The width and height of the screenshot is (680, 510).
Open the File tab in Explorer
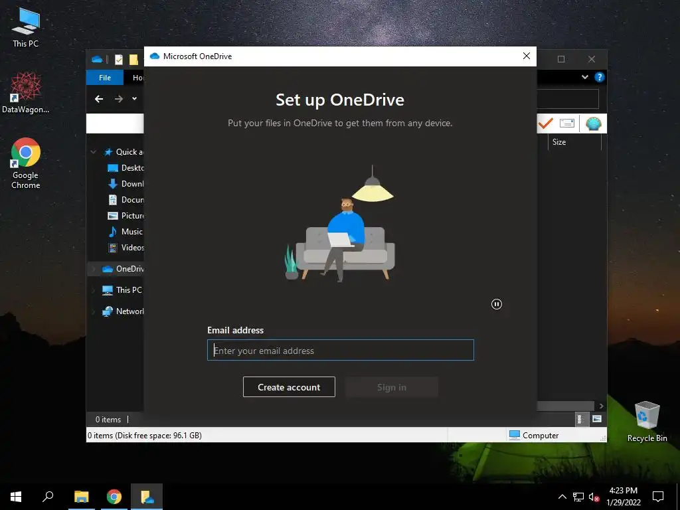[104, 78]
